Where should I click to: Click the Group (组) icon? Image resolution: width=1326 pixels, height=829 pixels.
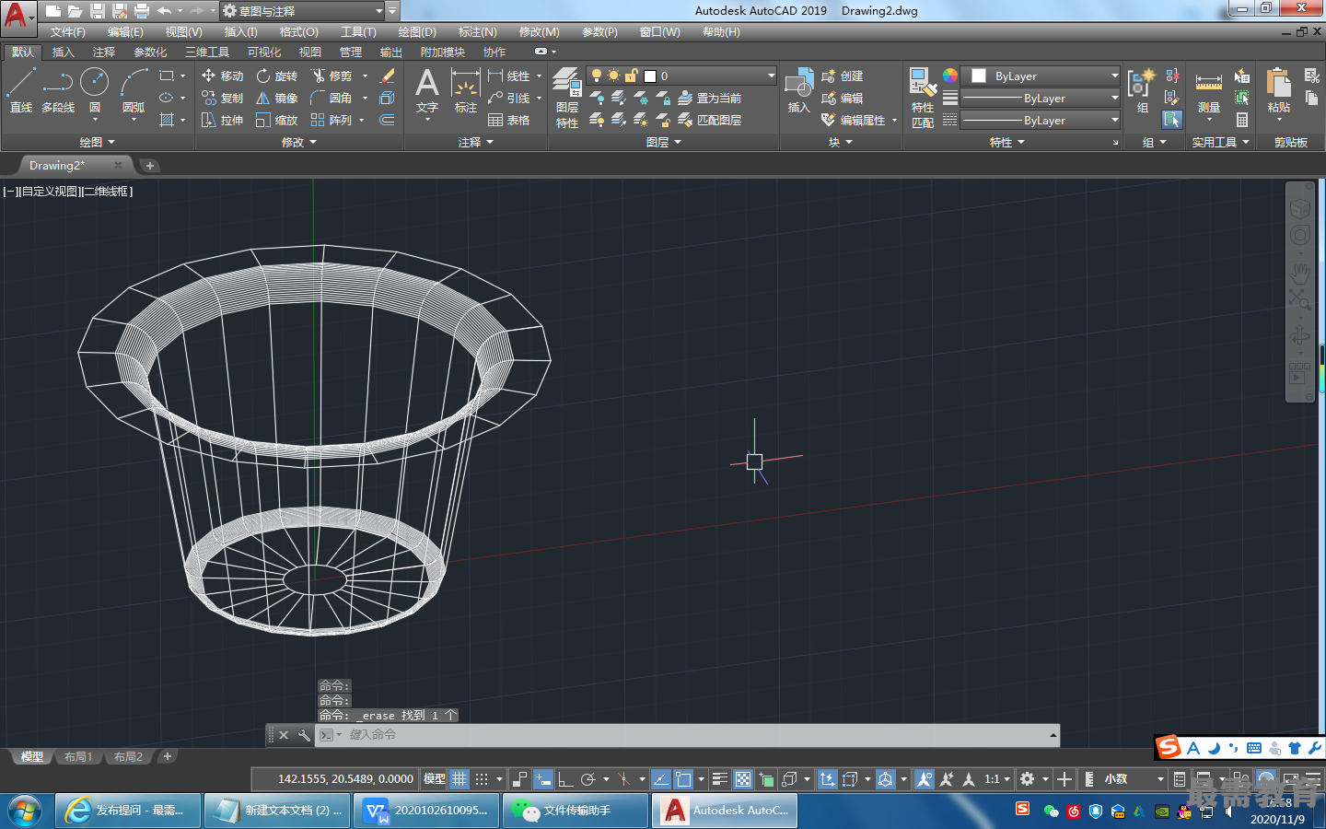[x=1142, y=90]
